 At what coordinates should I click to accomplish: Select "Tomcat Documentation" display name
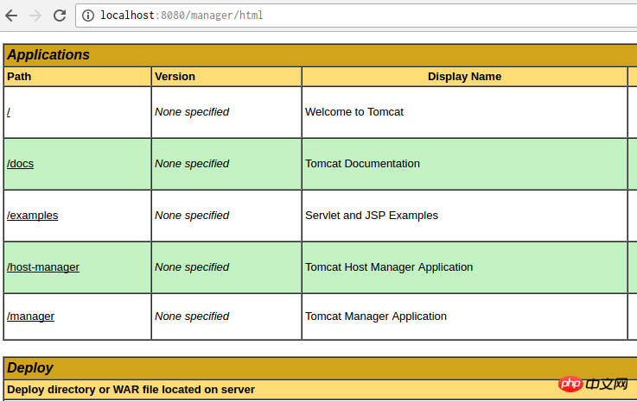tap(362, 163)
